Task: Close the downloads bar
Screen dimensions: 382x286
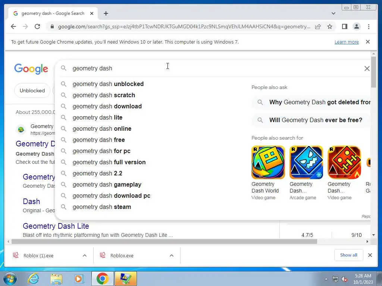Action: tap(370, 255)
